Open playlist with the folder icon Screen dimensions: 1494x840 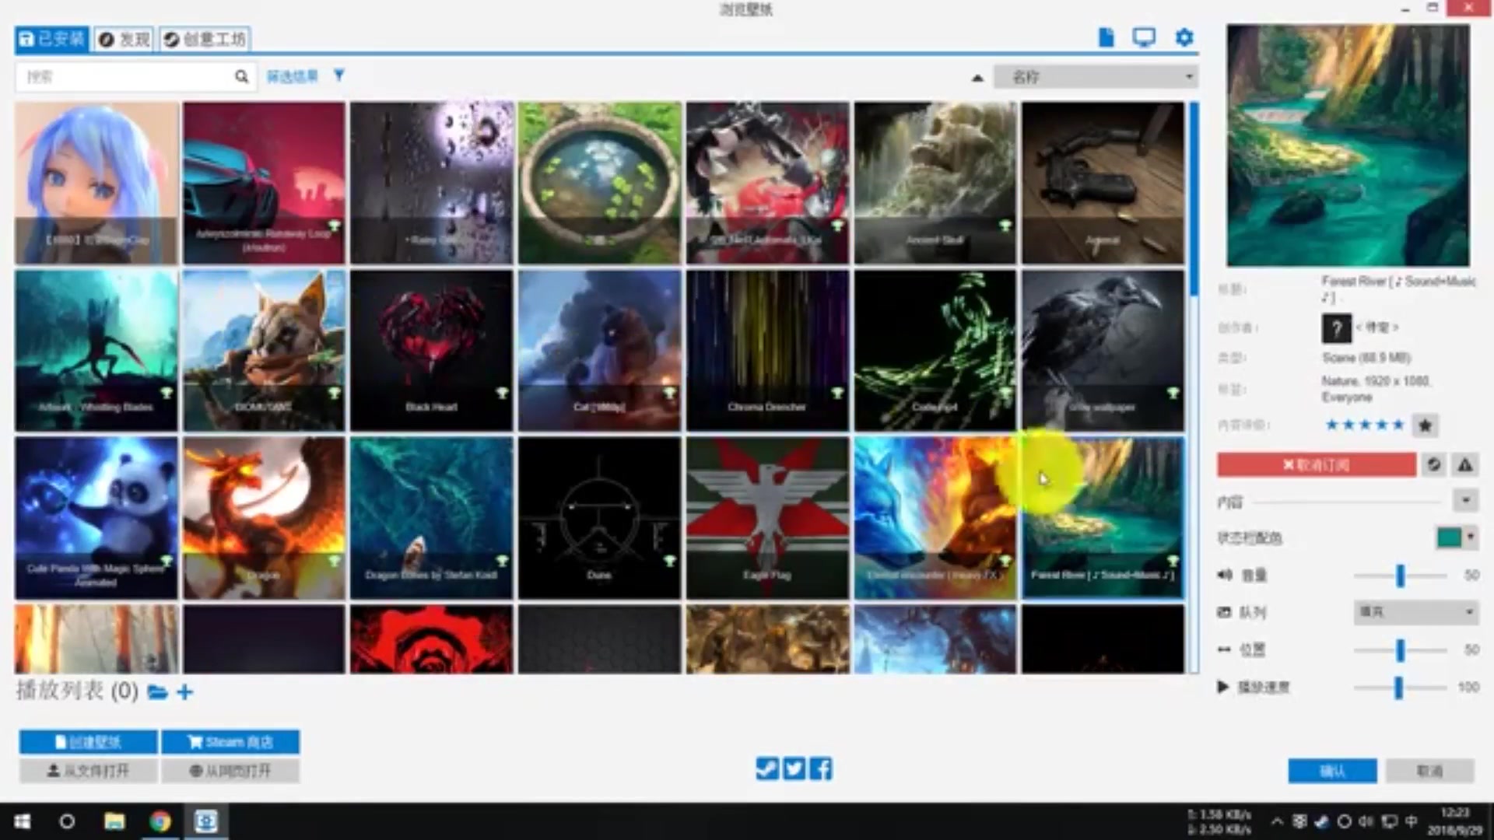157,692
